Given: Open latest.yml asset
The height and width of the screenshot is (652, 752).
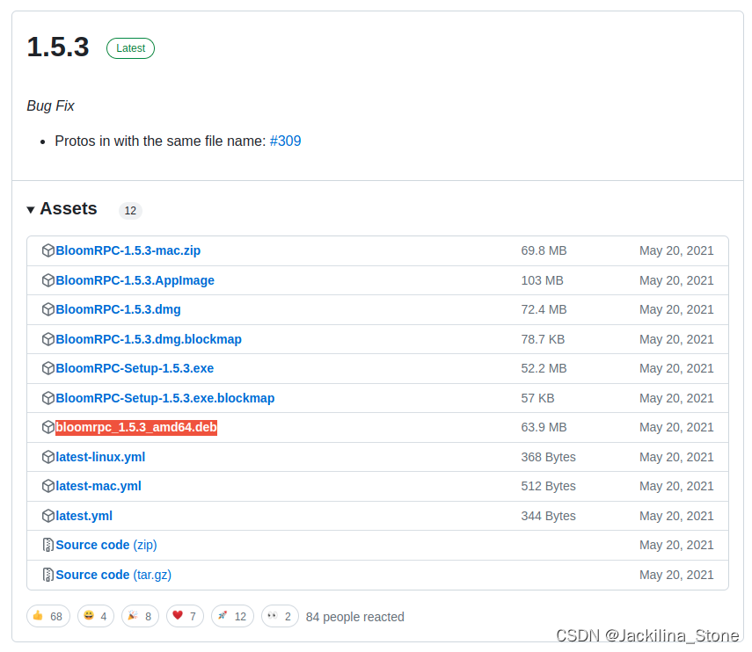Looking at the screenshot, I should [x=84, y=516].
